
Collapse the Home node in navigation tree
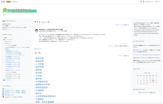click(3, 38)
